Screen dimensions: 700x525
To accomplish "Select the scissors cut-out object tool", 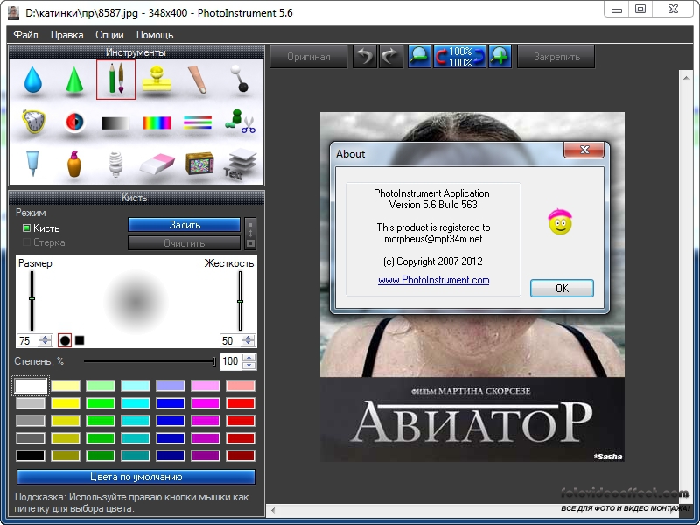I will click(x=240, y=122).
